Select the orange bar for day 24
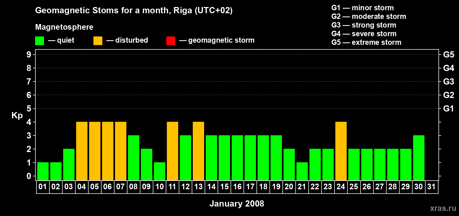This screenshot has height=216, width=459. 341,151
